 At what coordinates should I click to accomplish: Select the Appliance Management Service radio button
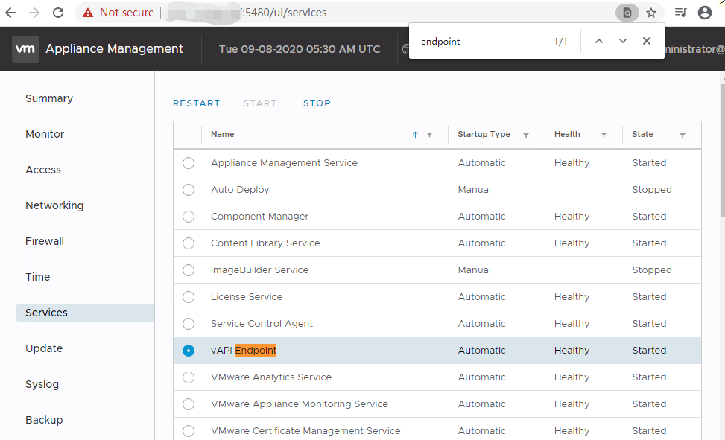coord(189,163)
